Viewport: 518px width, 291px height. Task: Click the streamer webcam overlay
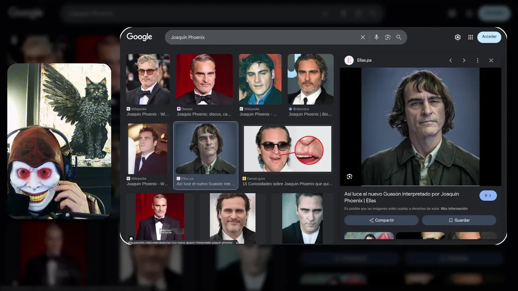click(x=59, y=141)
